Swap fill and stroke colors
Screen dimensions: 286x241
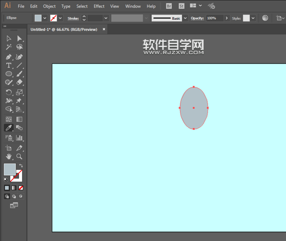tap(21, 165)
